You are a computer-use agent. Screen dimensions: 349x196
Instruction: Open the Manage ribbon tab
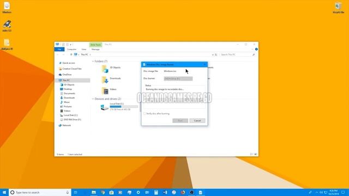pyautogui.click(x=95, y=50)
